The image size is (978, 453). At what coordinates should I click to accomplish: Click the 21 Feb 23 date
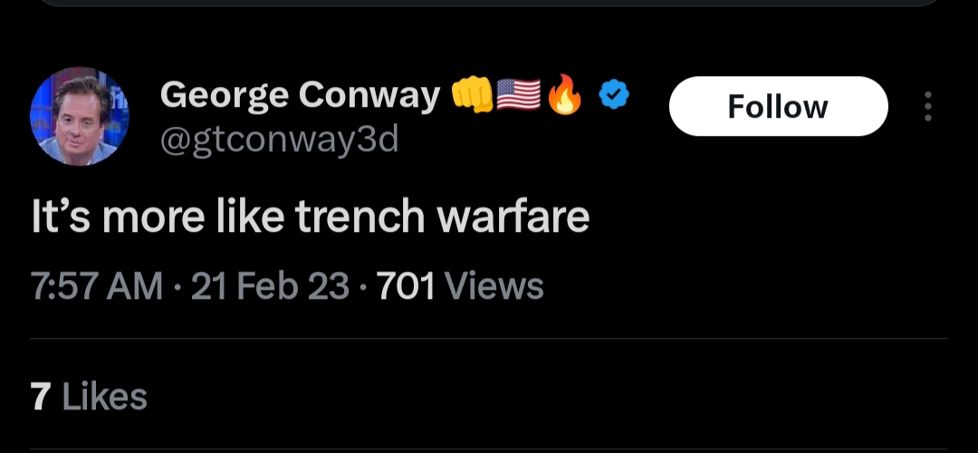pos(271,286)
